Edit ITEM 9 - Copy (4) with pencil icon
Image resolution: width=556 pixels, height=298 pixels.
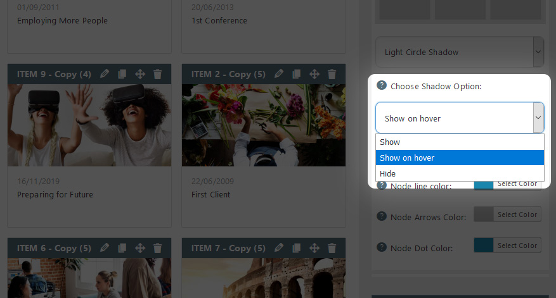tap(104, 74)
